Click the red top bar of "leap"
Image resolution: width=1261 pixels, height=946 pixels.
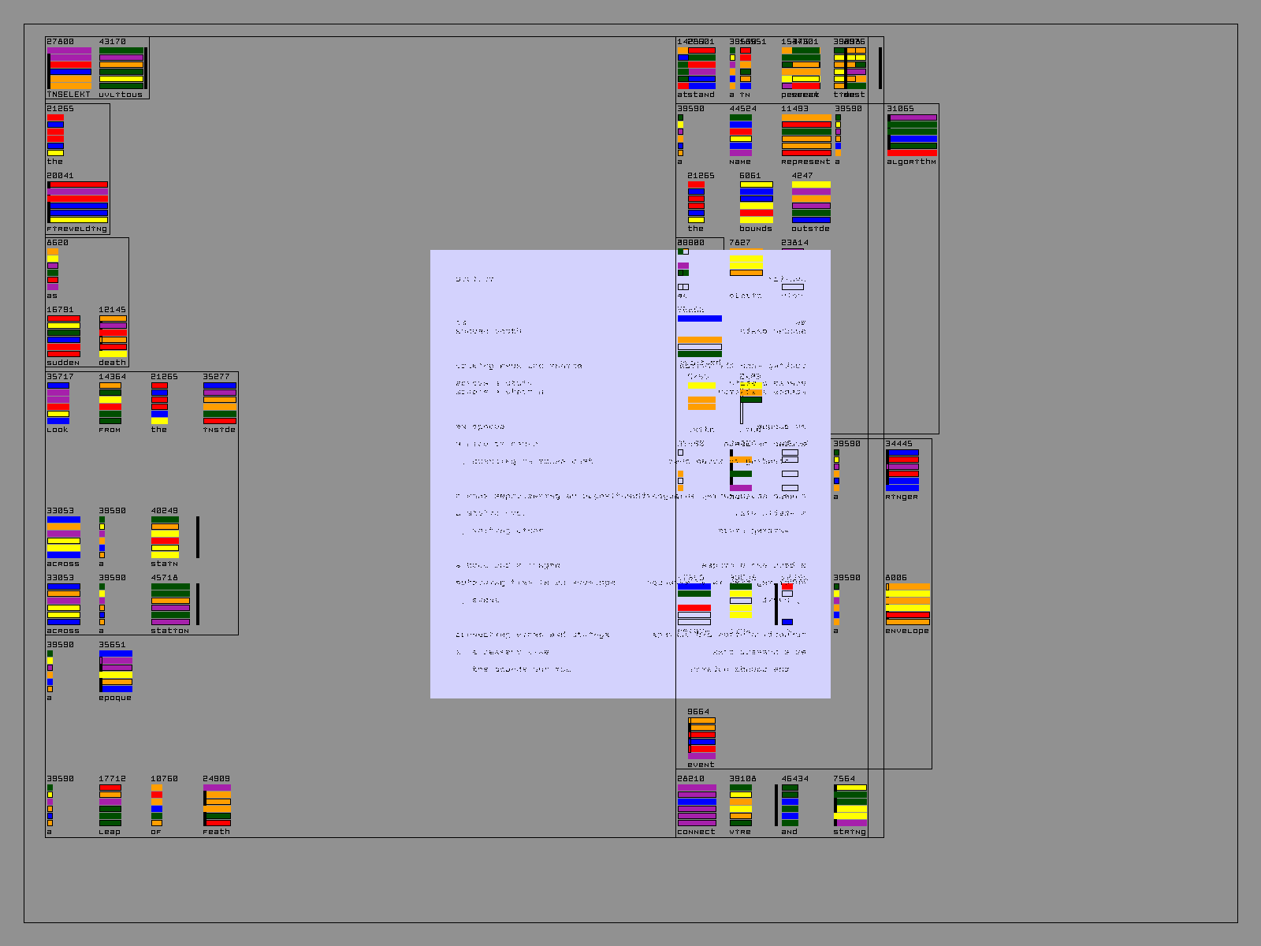tap(110, 788)
